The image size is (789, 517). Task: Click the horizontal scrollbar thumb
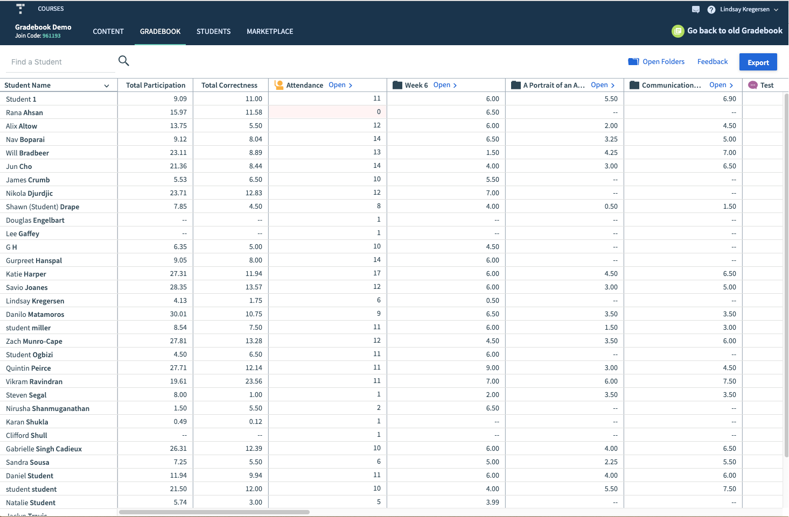click(214, 512)
